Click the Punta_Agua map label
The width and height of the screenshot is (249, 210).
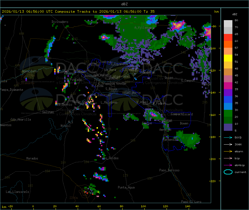point(126,187)
